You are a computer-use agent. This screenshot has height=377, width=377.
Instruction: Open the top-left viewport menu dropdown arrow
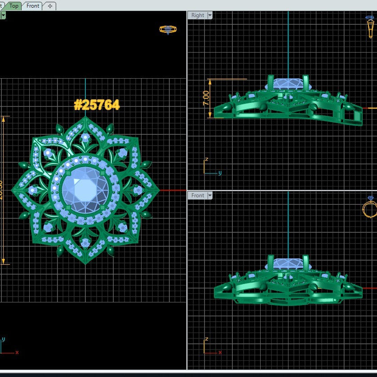coord(3,15)
